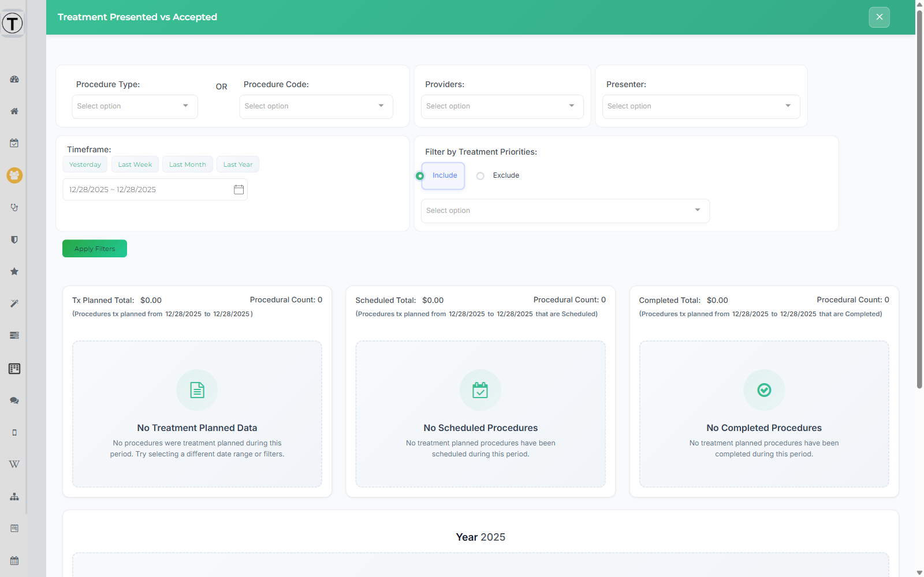The width and height of the screenshot is (924, 577).
Task: Click the Tx Planned Total $0.00 value
Action: click(x=151, y=300)
